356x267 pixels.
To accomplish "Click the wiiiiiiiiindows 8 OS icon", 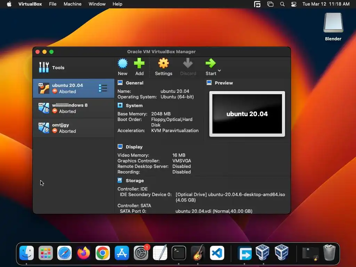I will point(44,108).
